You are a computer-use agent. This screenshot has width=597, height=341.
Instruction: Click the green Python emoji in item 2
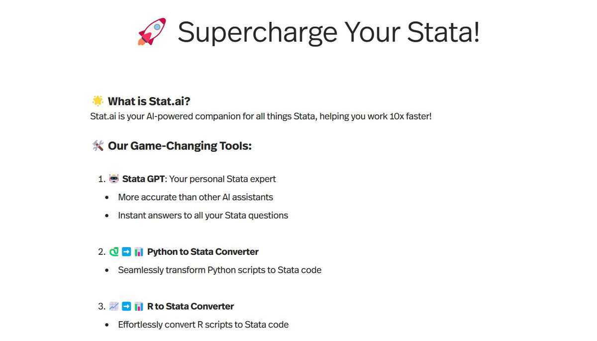pyautogui.click(x=114, y=252)
